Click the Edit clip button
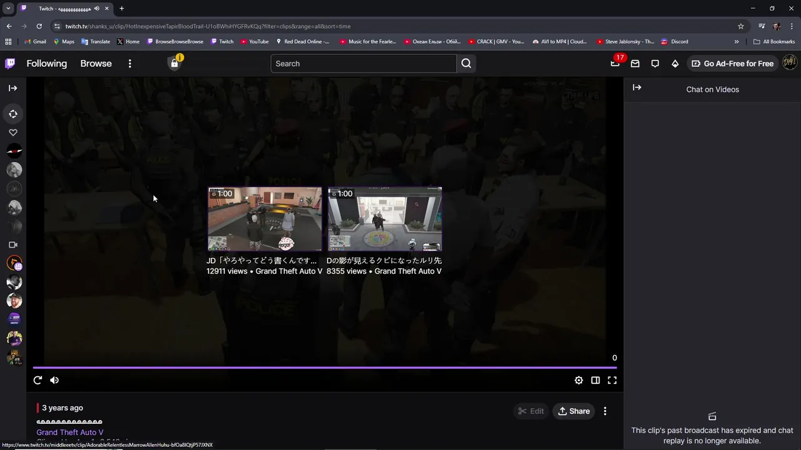801x450 pixels. coord(531,411)
